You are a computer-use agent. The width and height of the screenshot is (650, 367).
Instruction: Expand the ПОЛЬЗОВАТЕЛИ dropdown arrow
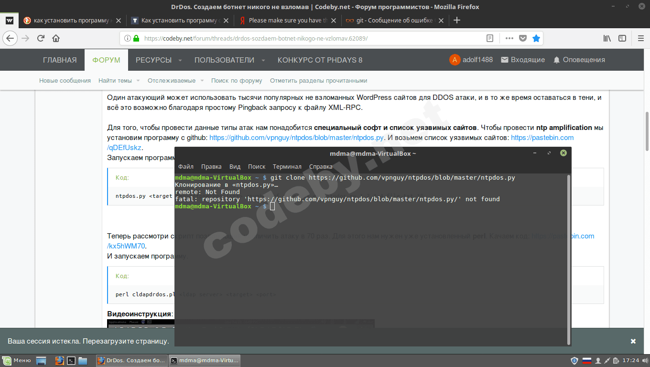(263, 60)
